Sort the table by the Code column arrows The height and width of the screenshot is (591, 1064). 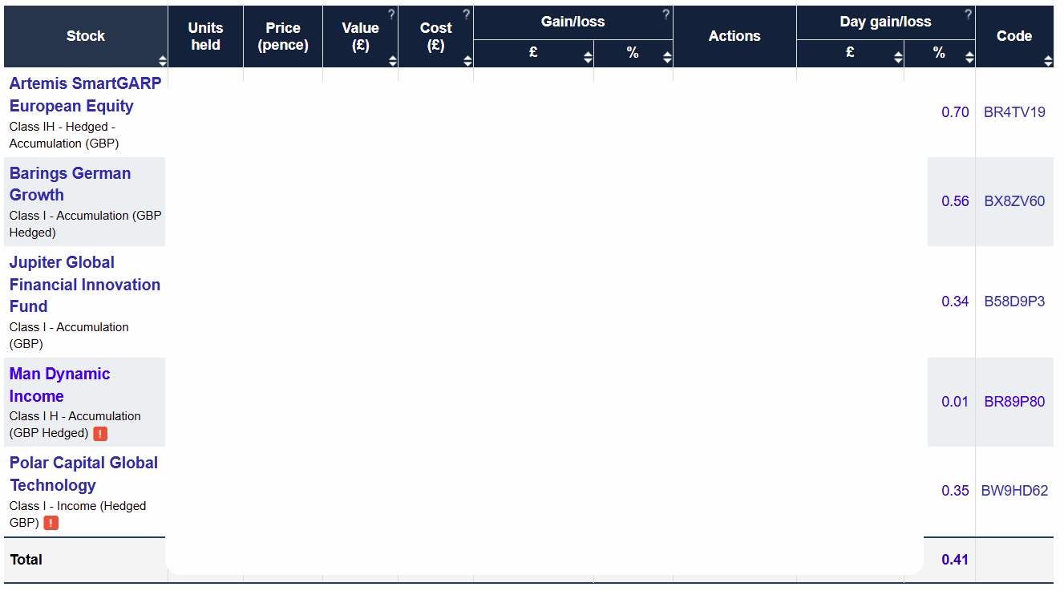tap(1048, 61)
